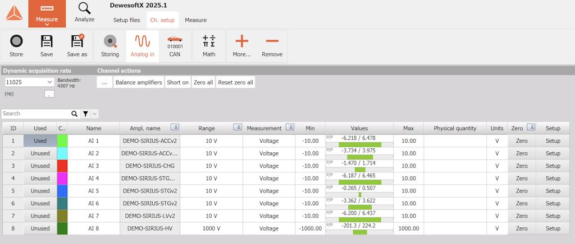
Task: Select the Analog in module
Action: [x=142, y=46]
